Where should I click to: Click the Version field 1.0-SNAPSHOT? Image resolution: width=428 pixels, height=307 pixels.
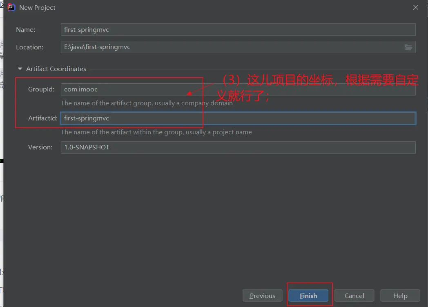pos(238,147)
